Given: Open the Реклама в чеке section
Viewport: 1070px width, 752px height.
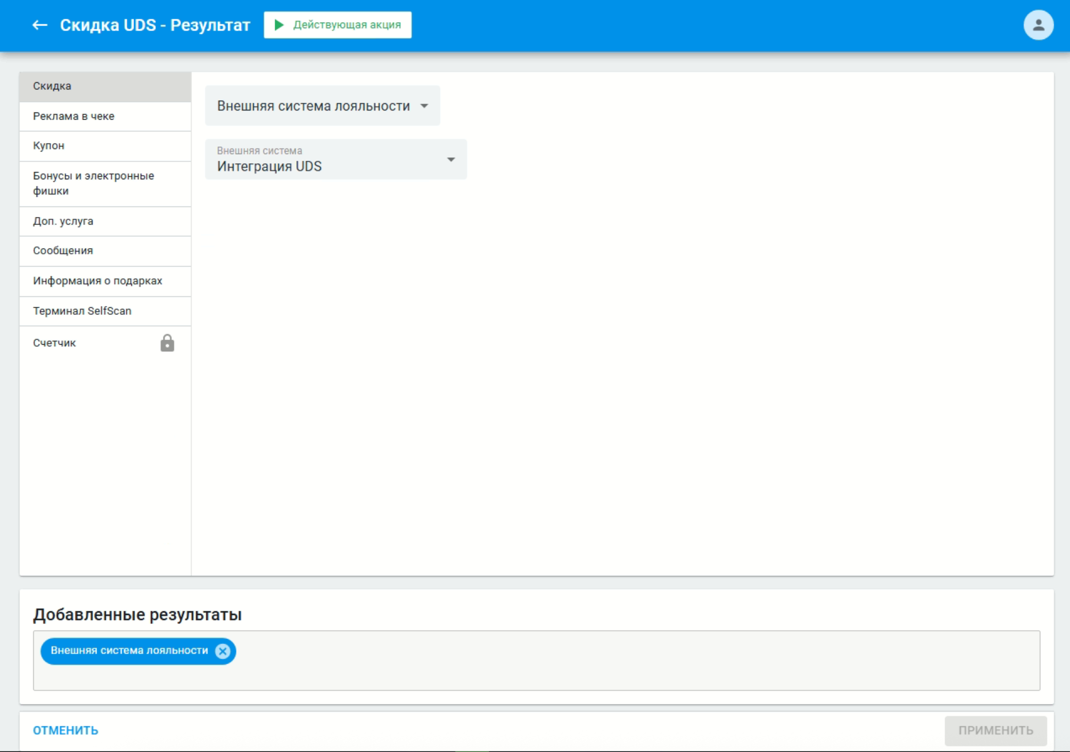Looking at the screenshot, I should [105, 116].
